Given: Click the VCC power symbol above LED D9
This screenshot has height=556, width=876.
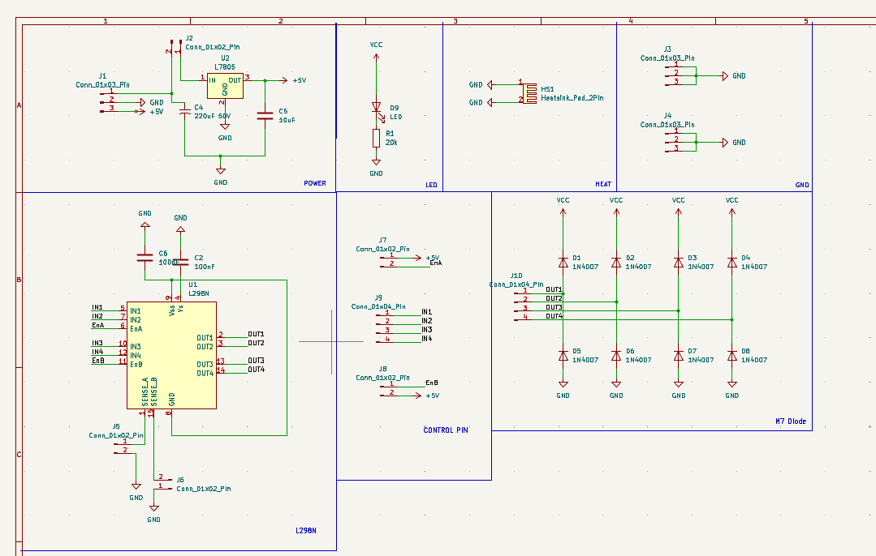Looking at the screenshot, I should pos(376,46).
